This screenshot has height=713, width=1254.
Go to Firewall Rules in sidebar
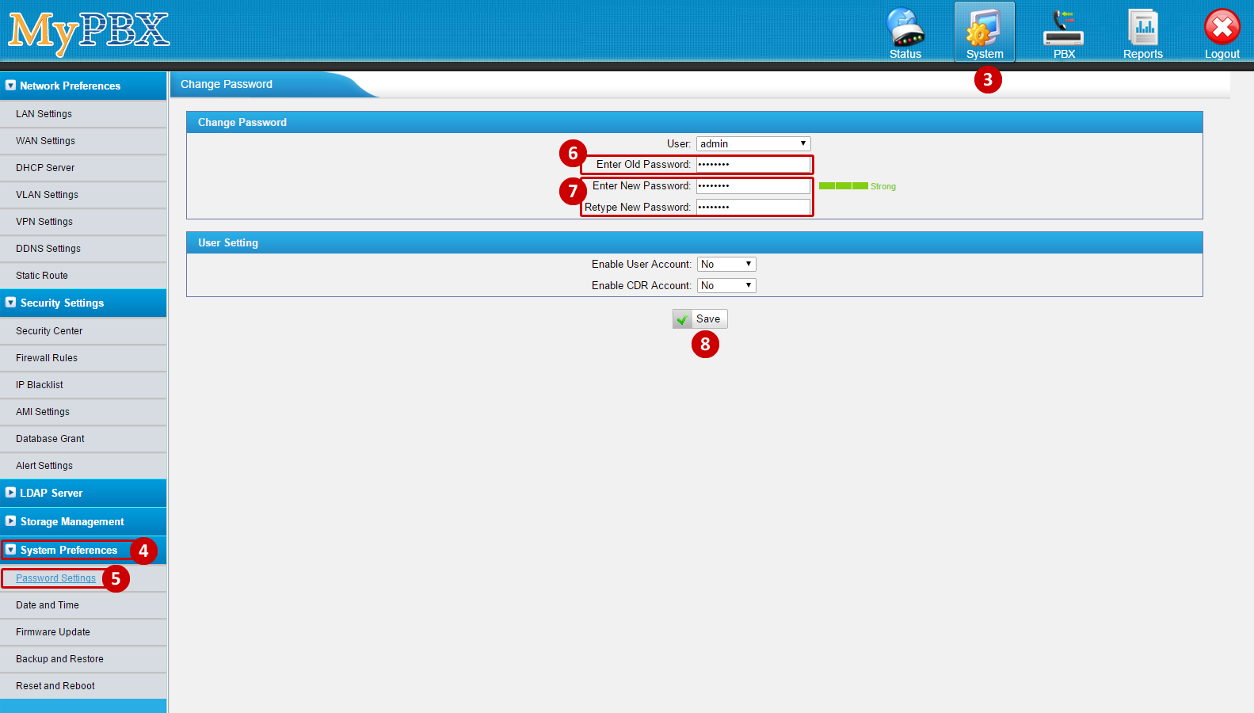(x=47, y=358)
